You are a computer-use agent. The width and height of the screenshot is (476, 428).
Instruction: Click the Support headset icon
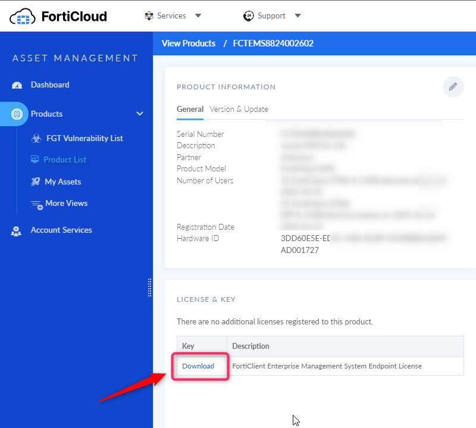[x=249, y=16]
